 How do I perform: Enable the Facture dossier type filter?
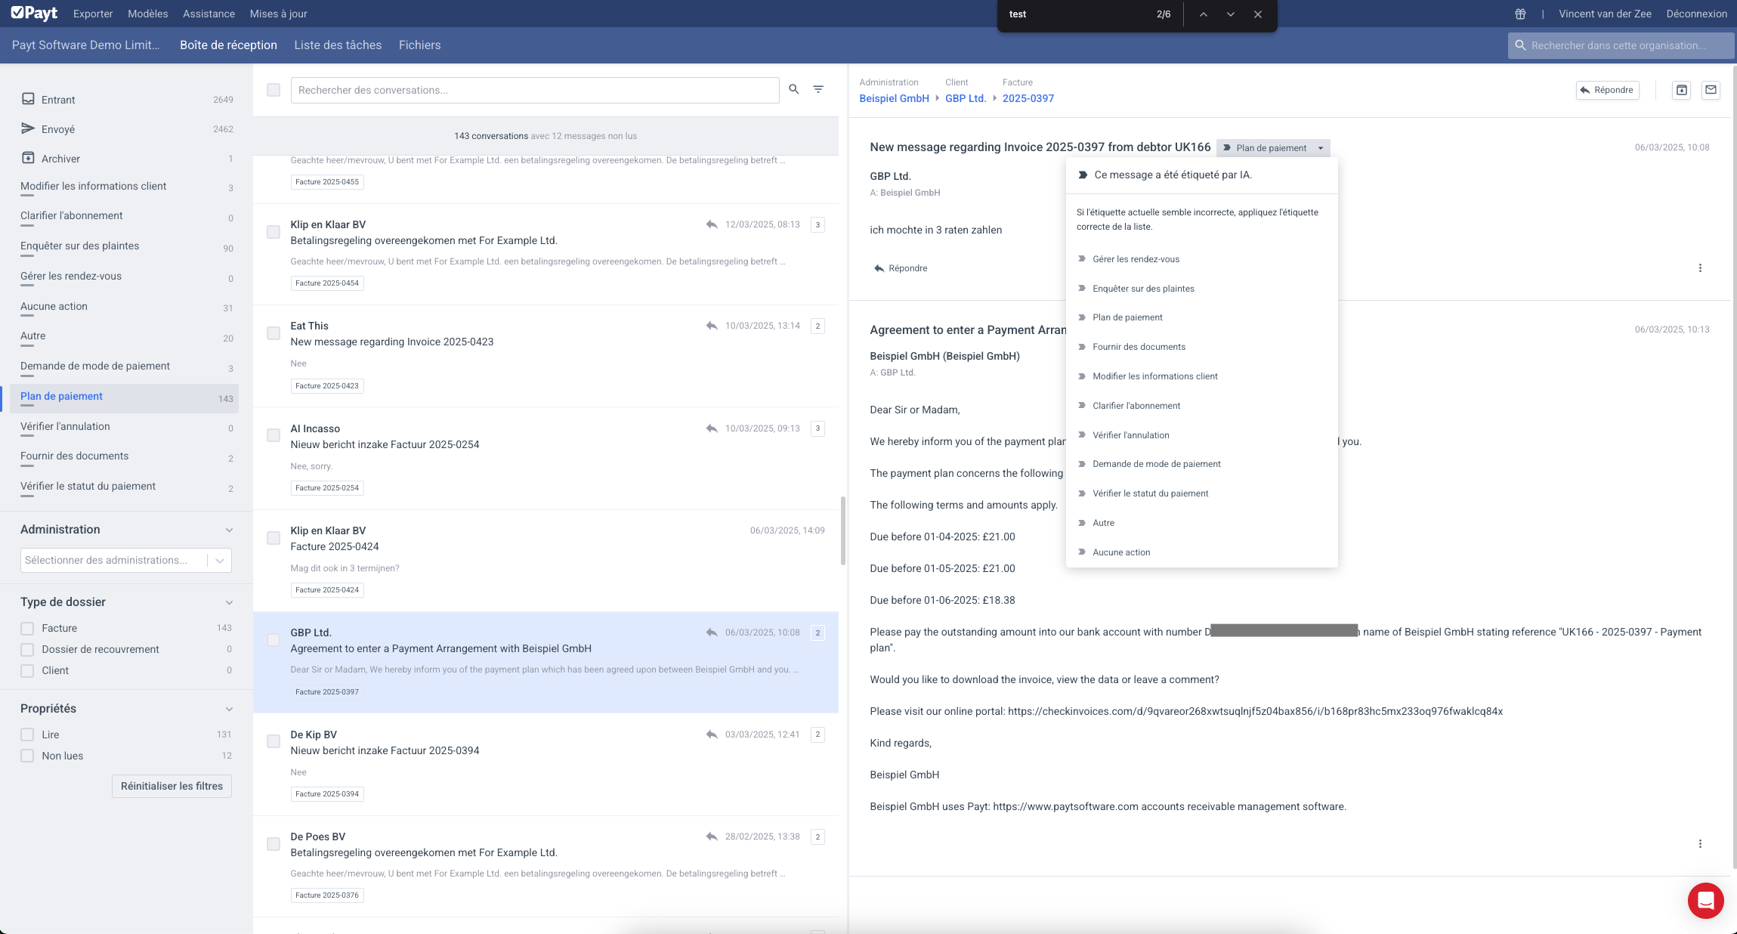[x=27, y=629]
